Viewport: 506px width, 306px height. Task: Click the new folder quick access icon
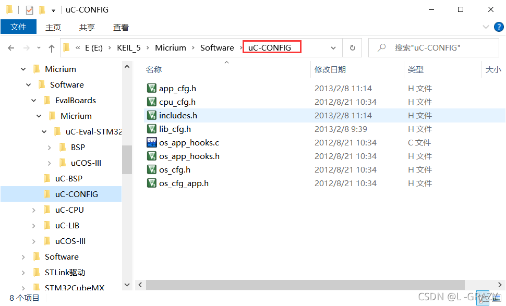pos(42,10)
